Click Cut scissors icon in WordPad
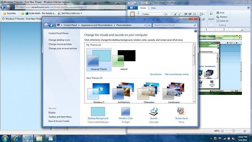Viewport: 252px width, 142px height. [138, 13]
